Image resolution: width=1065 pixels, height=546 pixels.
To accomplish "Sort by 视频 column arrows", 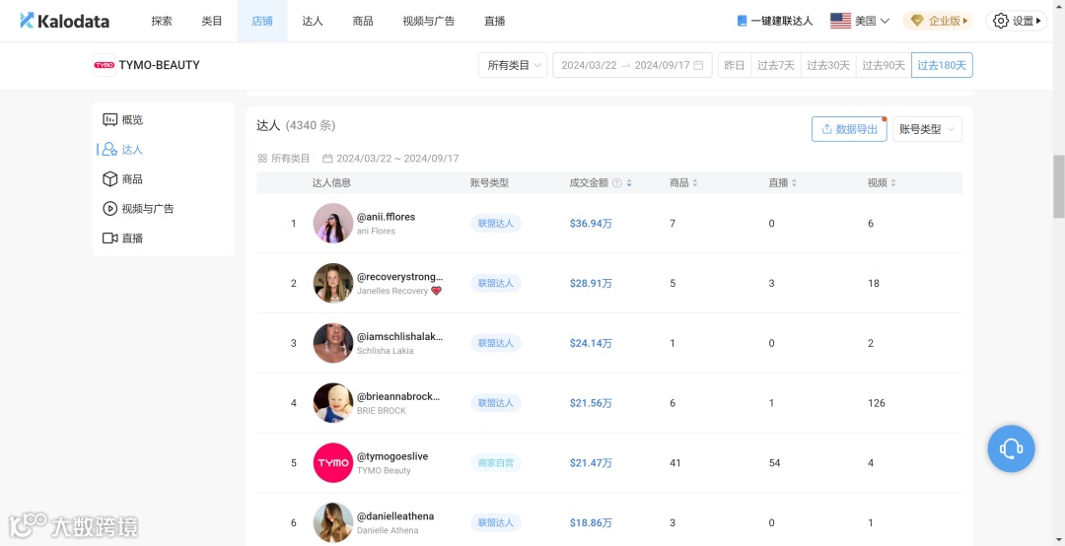I will click(x=893, y=182).
